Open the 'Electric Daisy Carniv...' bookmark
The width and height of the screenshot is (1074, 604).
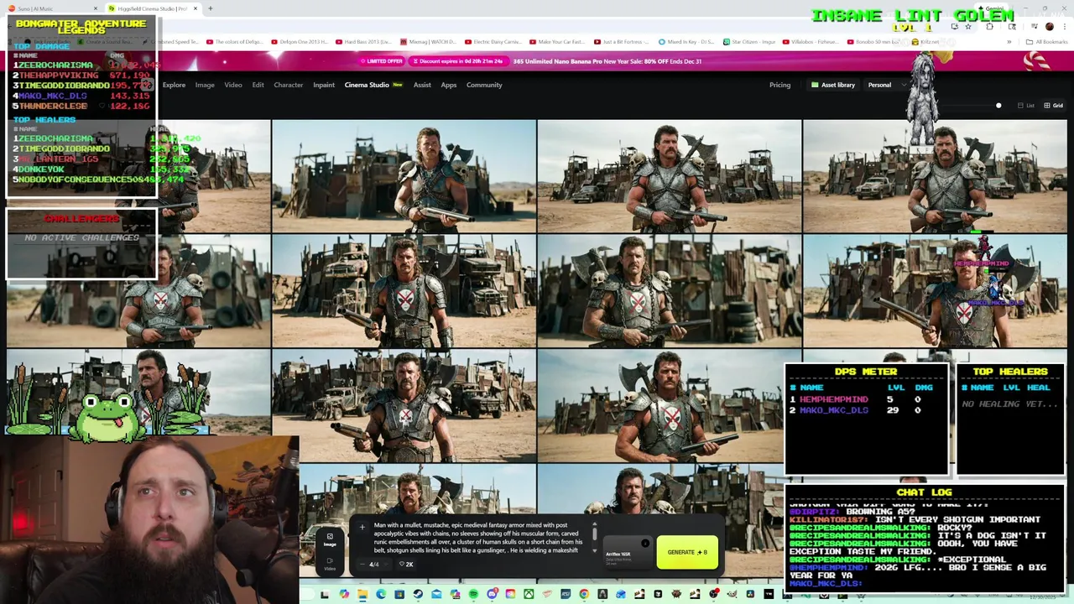click(x=493, y=42)
